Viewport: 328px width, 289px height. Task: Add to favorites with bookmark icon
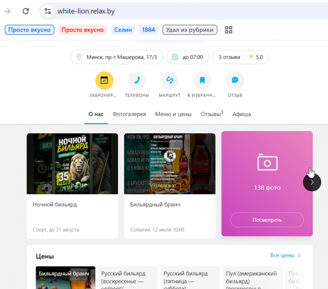[202, 80]
